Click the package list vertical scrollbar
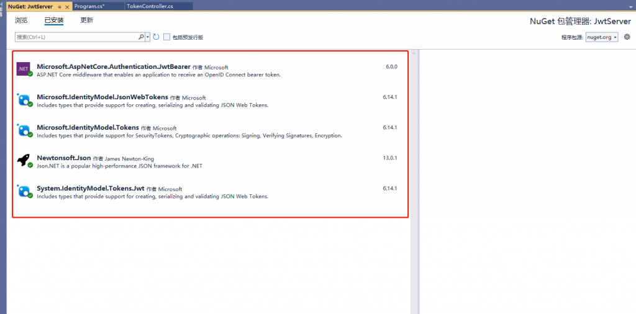Image resolution: width=636 pixels, height=314 pixels. pos(414,182)
